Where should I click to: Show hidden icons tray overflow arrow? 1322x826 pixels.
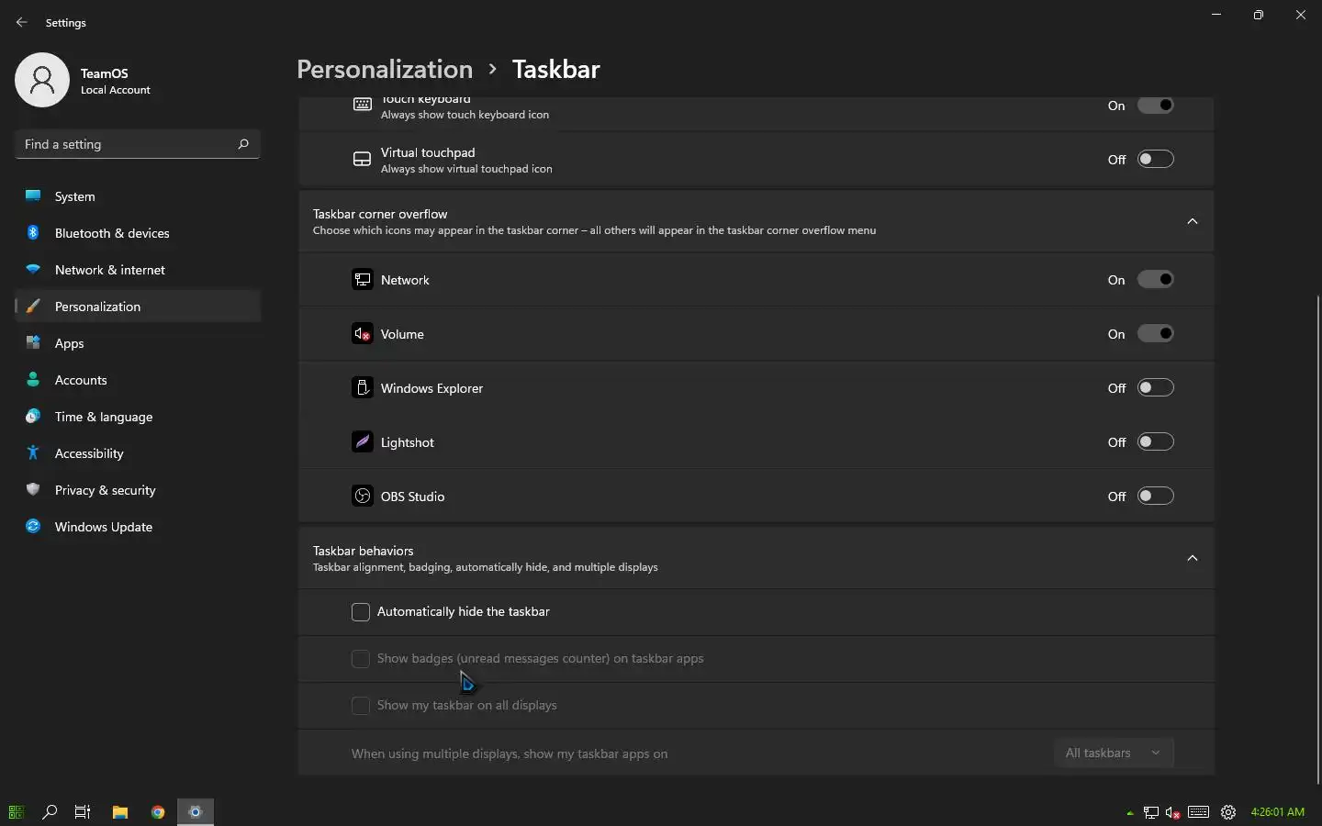(1129, 813)
